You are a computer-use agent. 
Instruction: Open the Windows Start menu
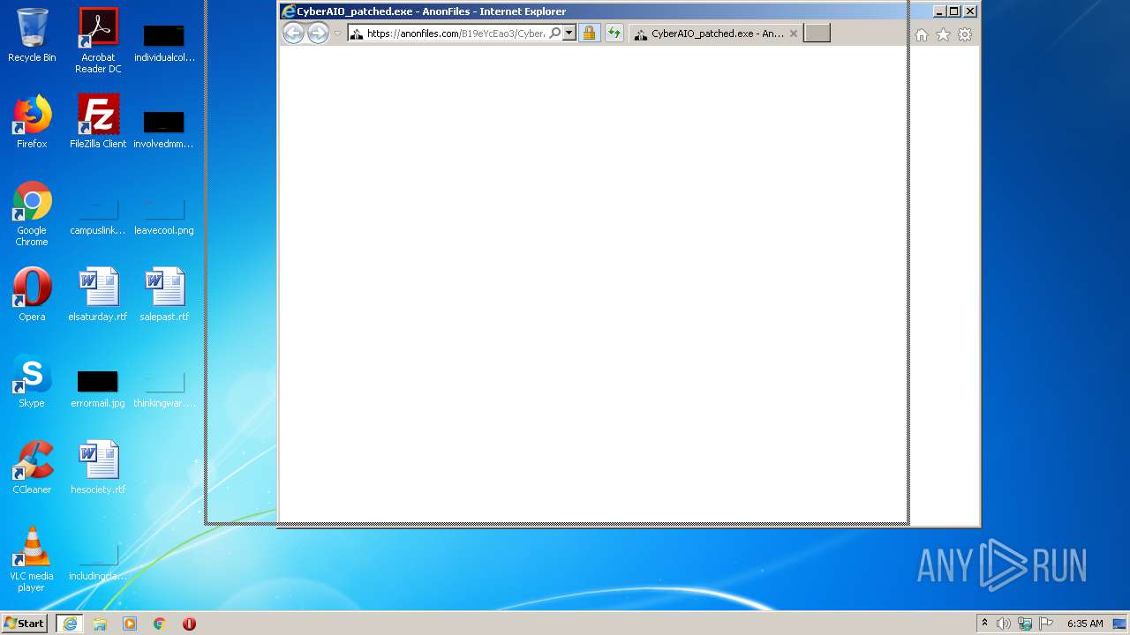(25, 623)
